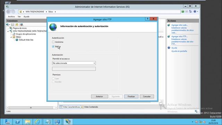
Task: Click the user name field below the dropdown
Action: click(x=74, y=69)
